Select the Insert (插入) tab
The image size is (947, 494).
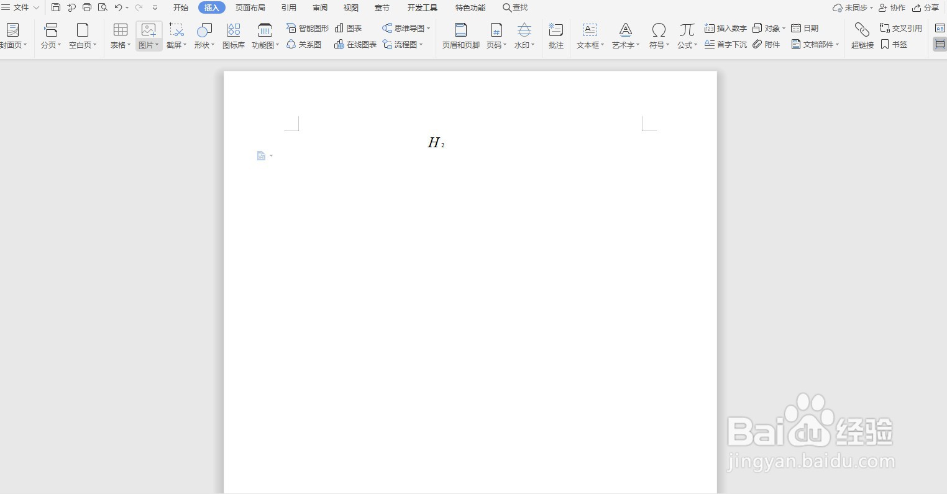coord(212,7)
